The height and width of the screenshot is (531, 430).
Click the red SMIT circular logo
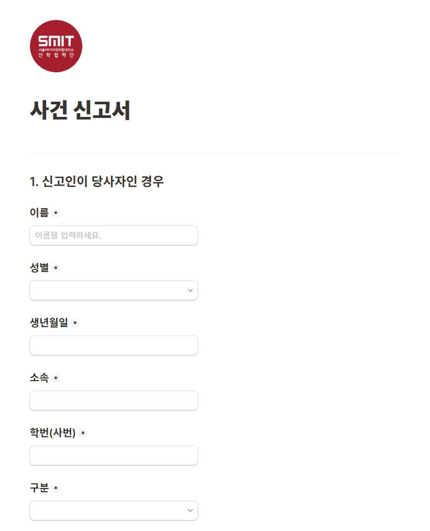click(56, 46)
